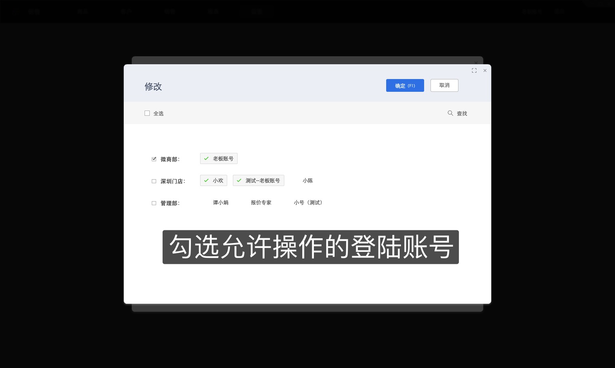
Task: Click the 取消 cancel button
Action: [444, 85]
